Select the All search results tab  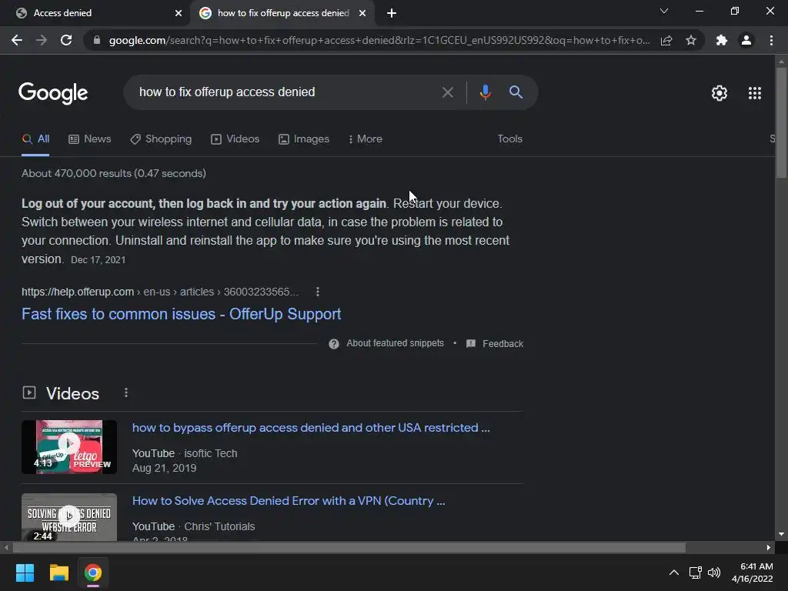click(35, 139)
